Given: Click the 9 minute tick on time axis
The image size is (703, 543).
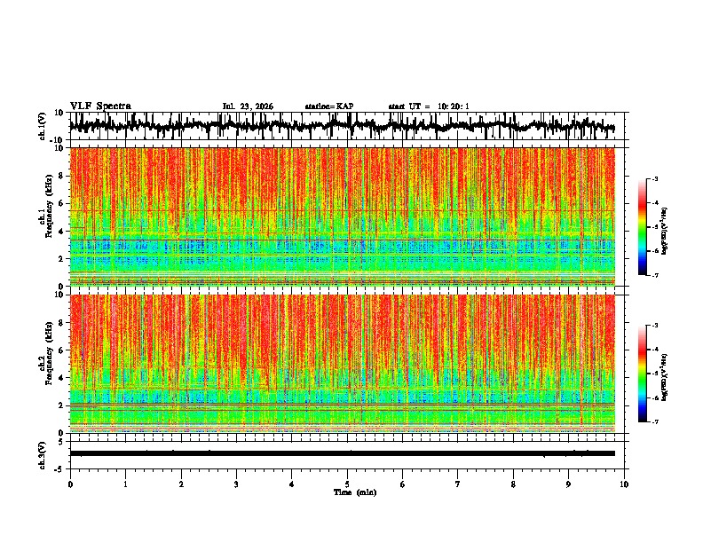Looking at the screenshot, I should pyautogui.click(x=568, y=484).
